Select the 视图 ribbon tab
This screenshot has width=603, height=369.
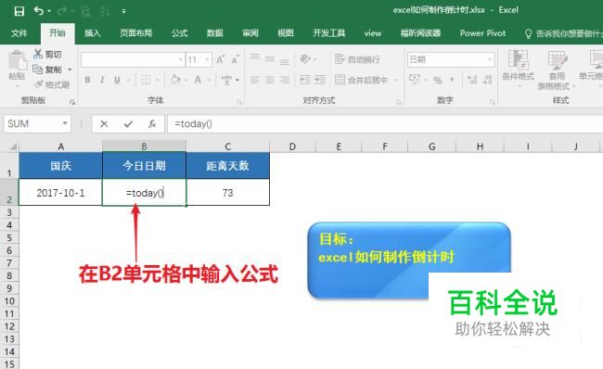pos(286,33)
